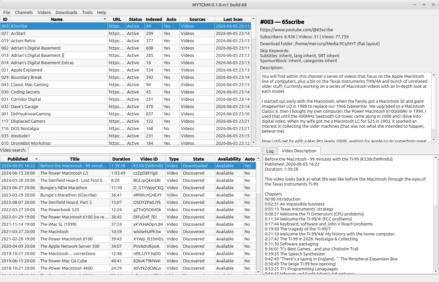Click the video description panel scrollbar

(x=436, y=214)
